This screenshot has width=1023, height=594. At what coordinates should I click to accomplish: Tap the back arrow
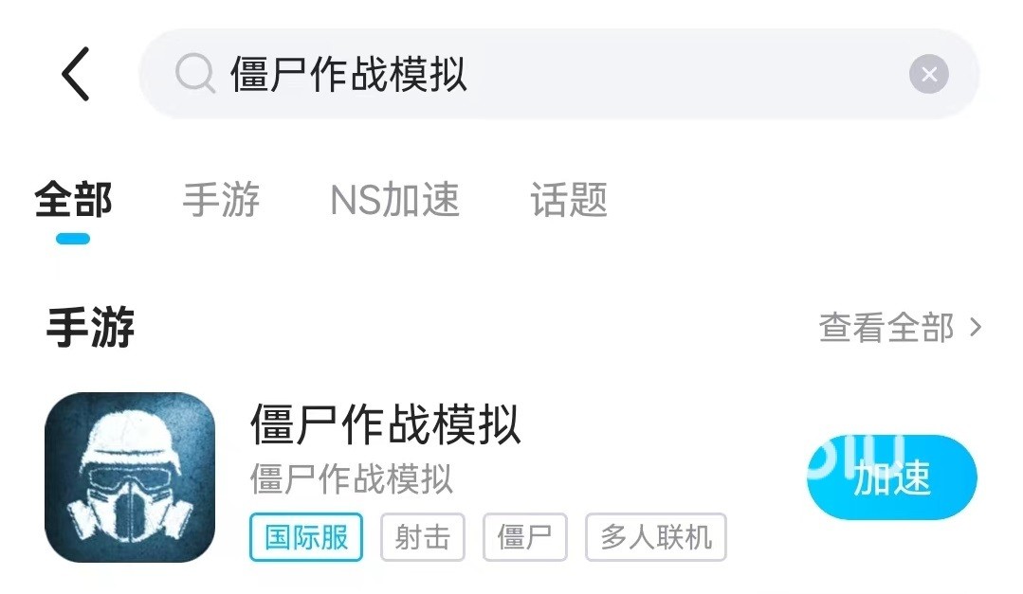[x=76, y=74]
